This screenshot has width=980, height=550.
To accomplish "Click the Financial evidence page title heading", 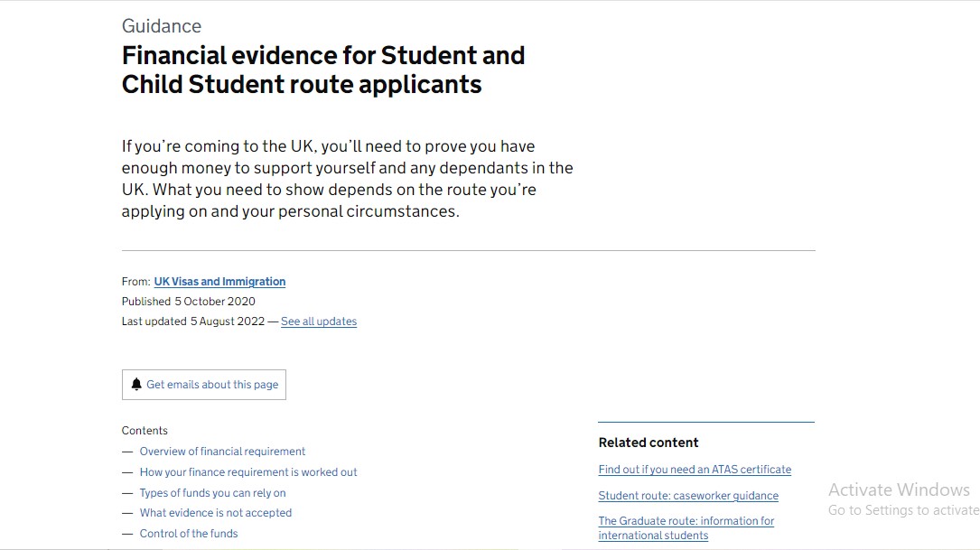I will (322, 70).
